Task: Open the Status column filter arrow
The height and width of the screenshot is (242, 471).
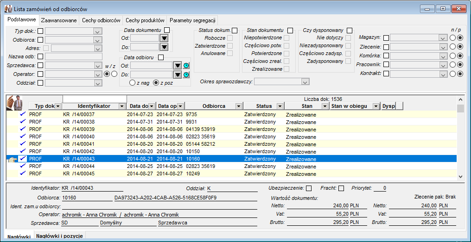Action: tap(280, 106)
